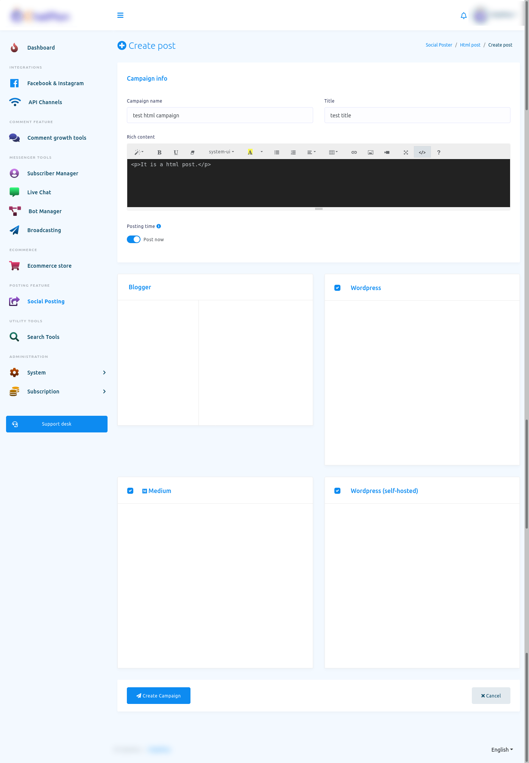Screen dimensions: 529x763
Task: Open the notifications bell
Action: coord(463,16)
